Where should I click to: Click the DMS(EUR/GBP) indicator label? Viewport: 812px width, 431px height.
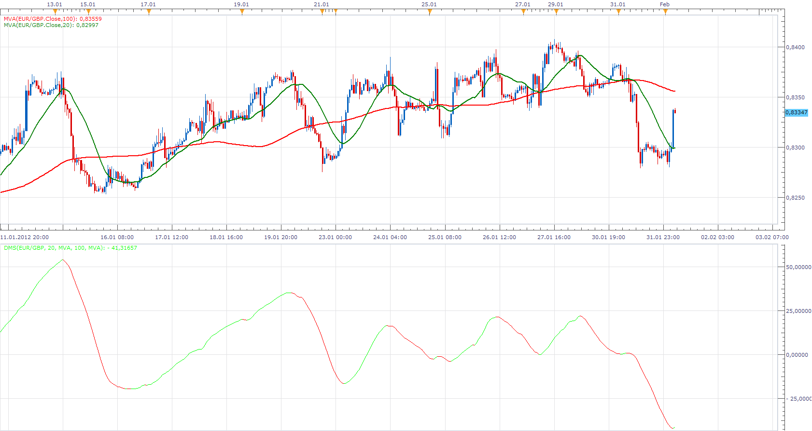tap(70, 248)
